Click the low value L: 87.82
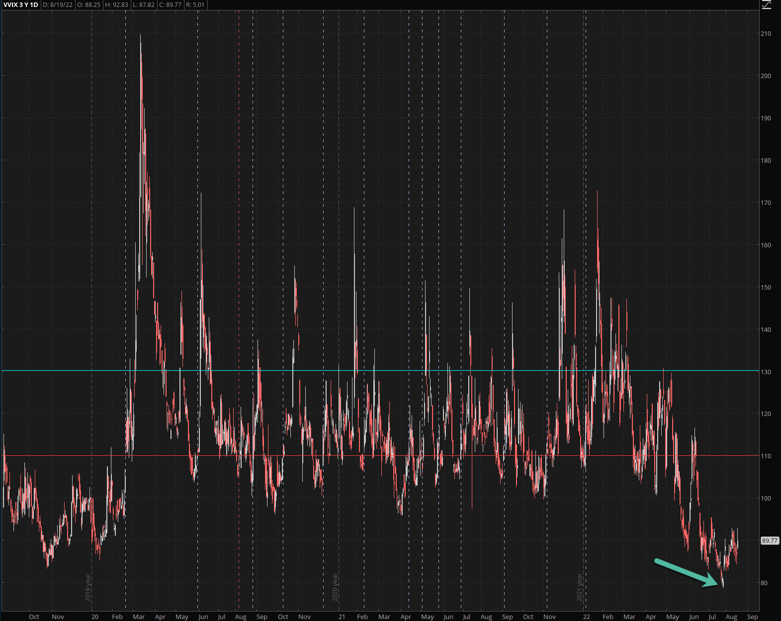 (144, 5)
